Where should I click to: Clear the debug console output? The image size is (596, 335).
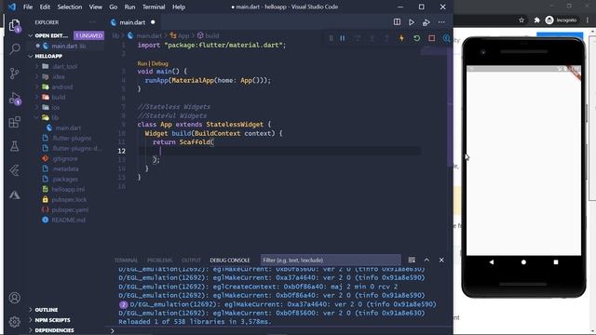412,260
